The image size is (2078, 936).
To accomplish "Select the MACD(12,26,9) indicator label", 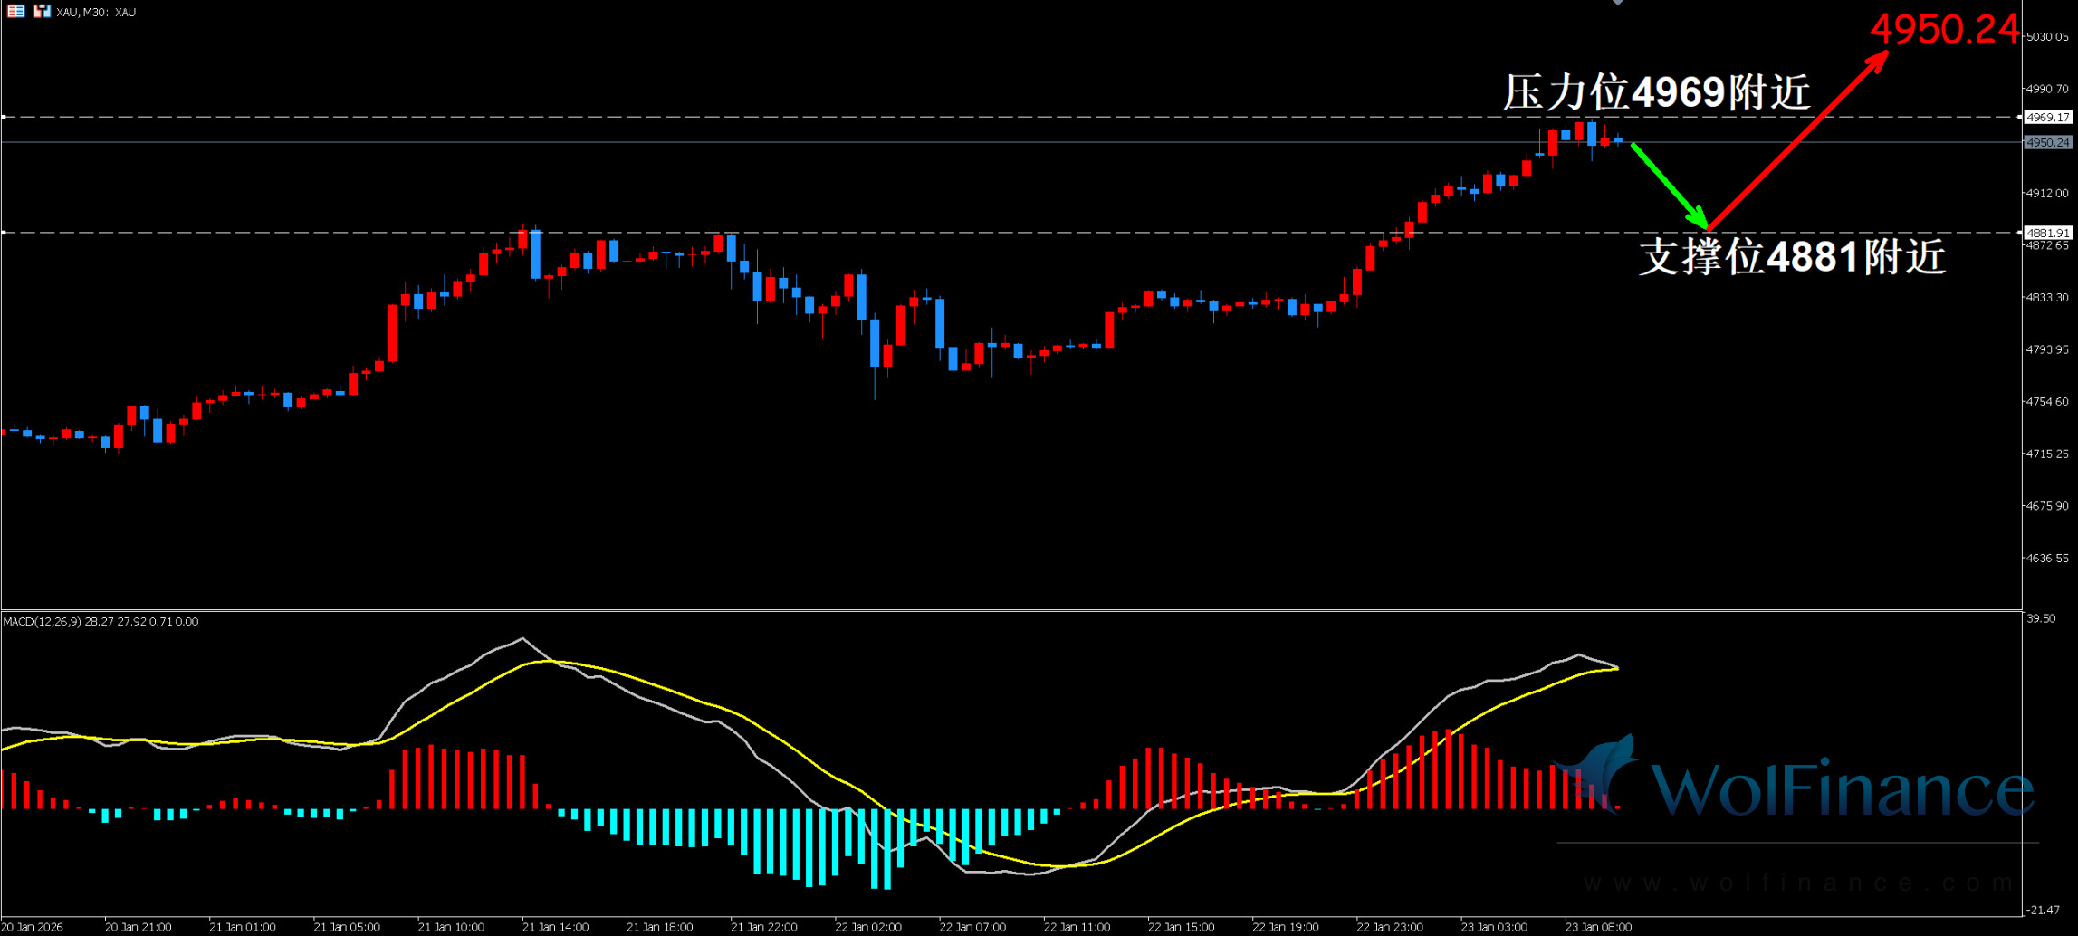I will click(x=101, y=621).
